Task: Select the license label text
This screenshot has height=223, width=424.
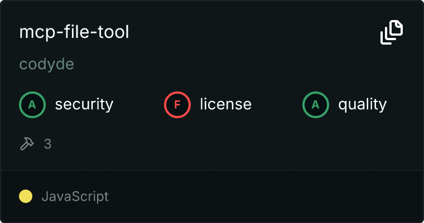Action: coord(225,104)
